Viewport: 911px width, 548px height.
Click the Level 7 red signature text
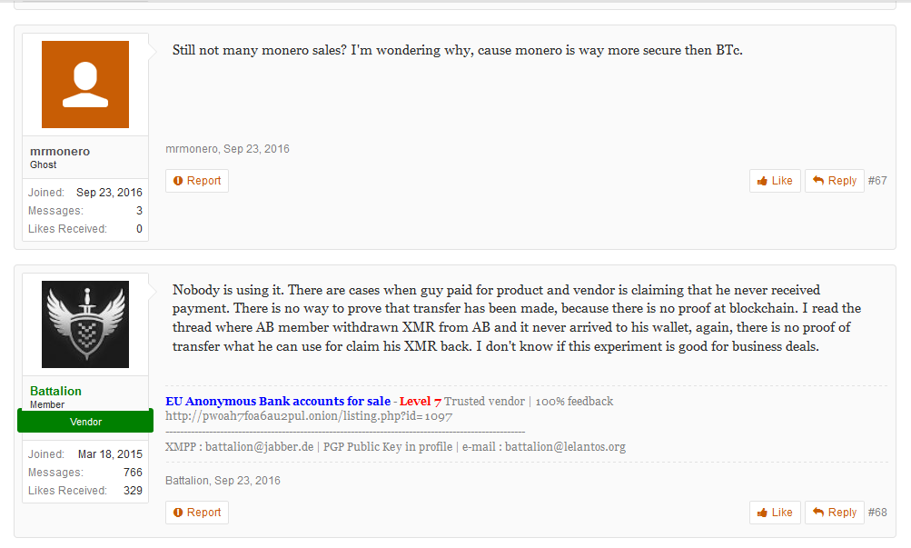pos(420,401)
